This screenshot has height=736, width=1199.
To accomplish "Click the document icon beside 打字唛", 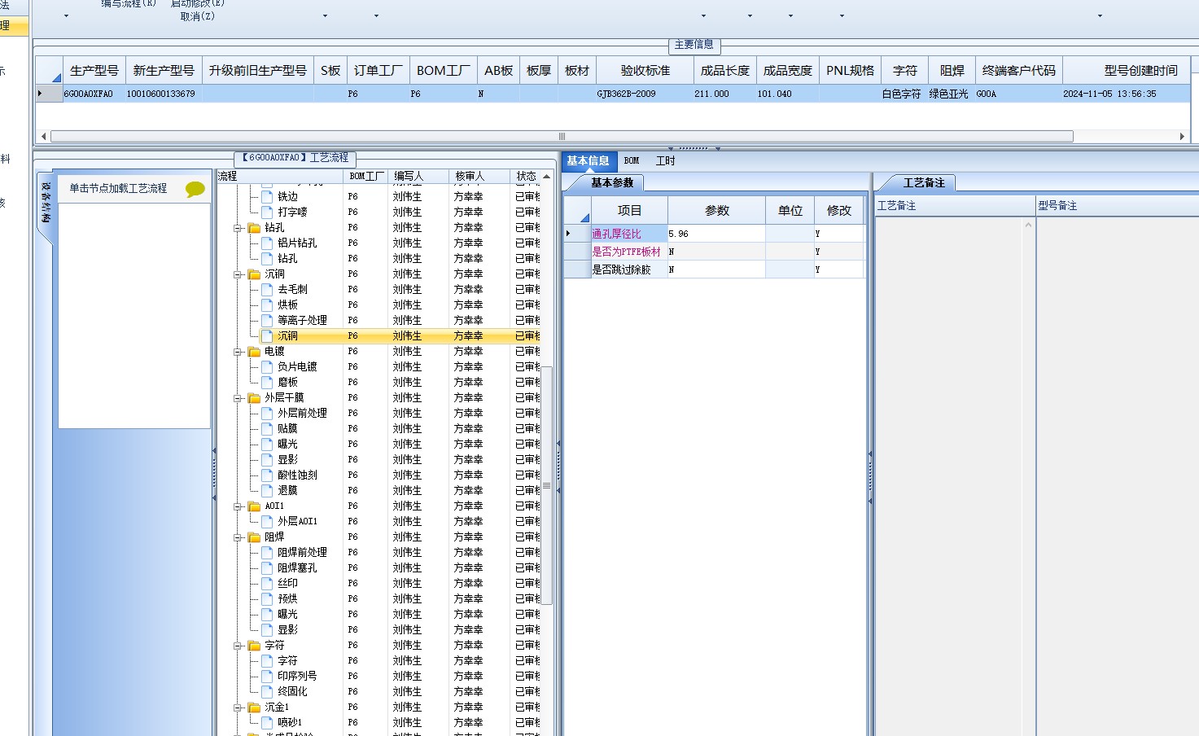I will coord(267,212).
